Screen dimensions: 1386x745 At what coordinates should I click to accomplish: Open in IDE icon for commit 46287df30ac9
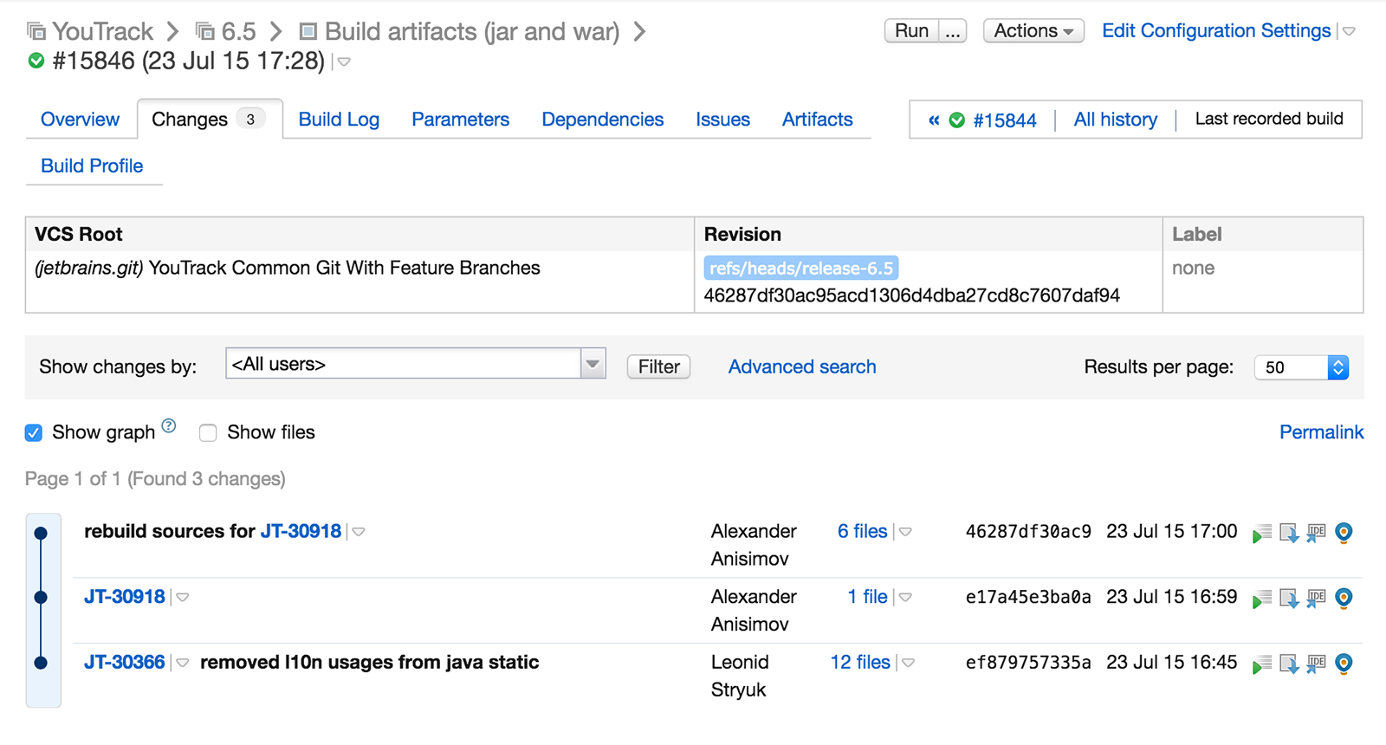(x=1316, y=533)
